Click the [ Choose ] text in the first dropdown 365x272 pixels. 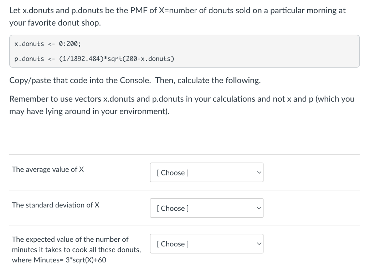173,173
